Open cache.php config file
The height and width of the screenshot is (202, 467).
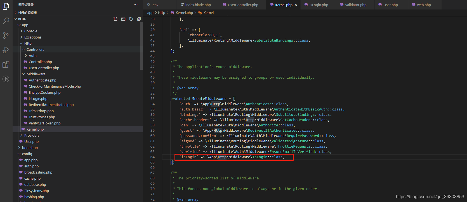point(78,178)
